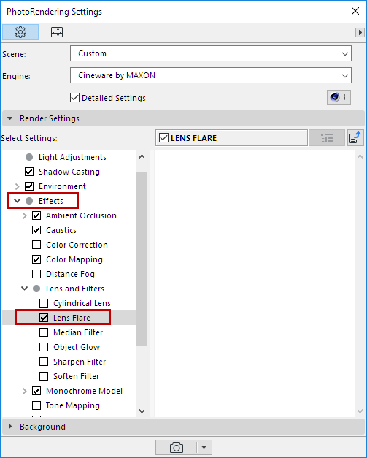
Task: Click the settings tree scroll up arrow
Action: pos(142,156)
